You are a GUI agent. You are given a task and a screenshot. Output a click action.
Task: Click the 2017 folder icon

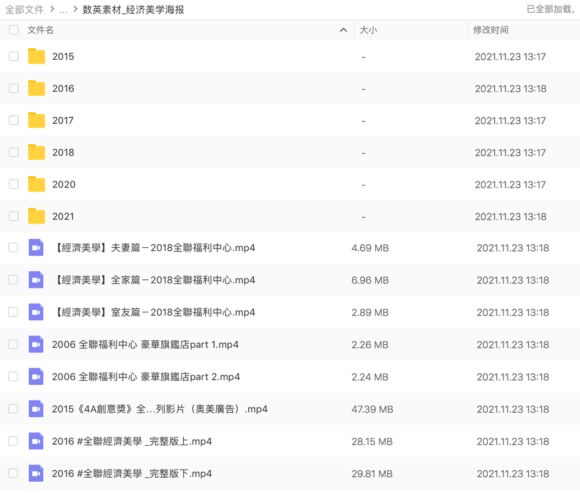point(37,120)
